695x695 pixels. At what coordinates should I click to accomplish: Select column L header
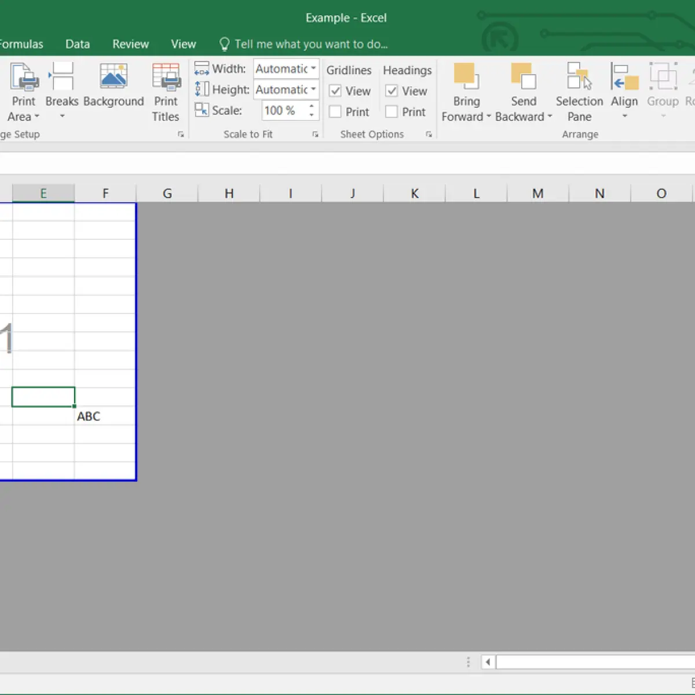(x=476, y=193)
